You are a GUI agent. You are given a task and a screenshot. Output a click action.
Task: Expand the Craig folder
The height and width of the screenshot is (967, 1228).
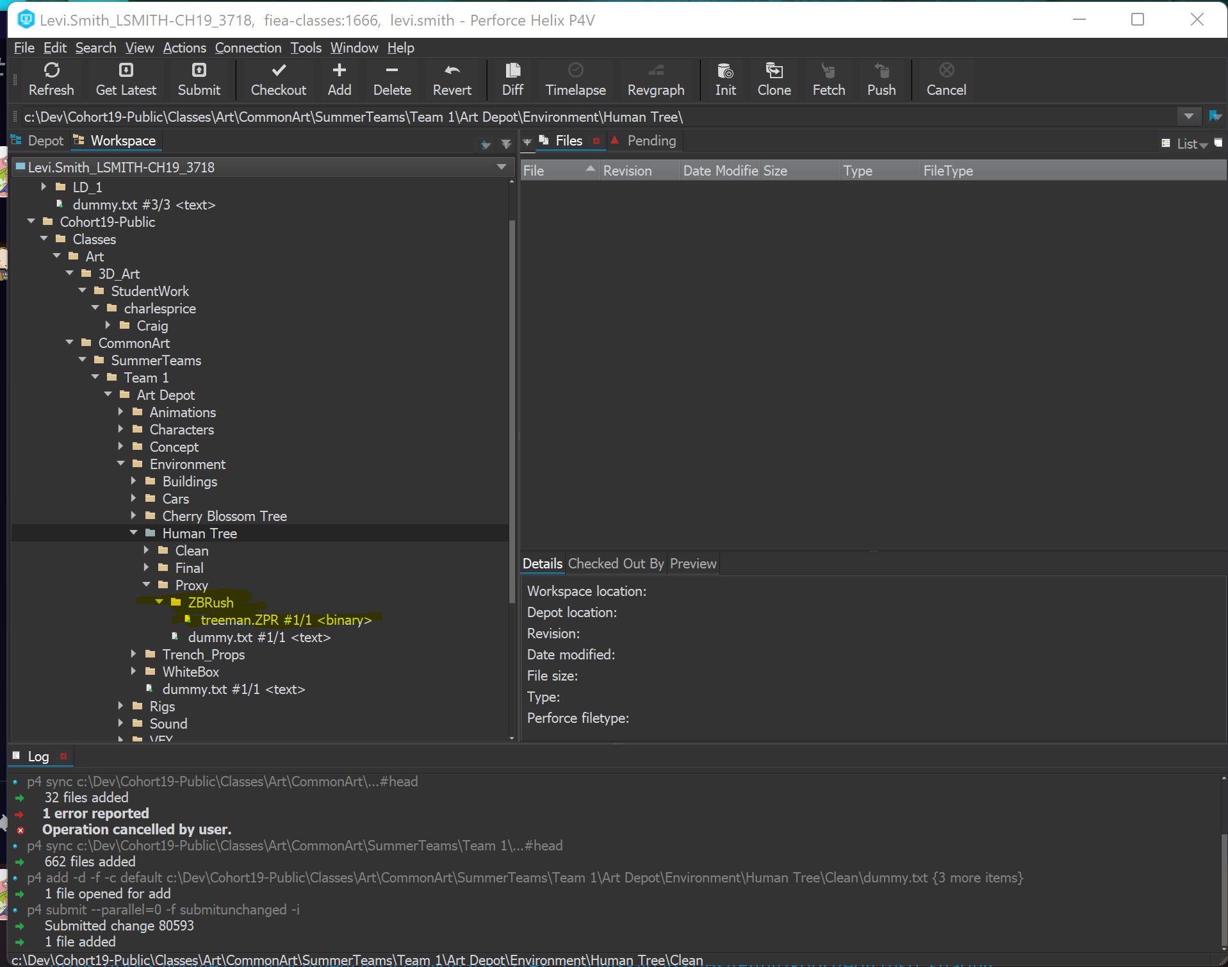(108, 325)
